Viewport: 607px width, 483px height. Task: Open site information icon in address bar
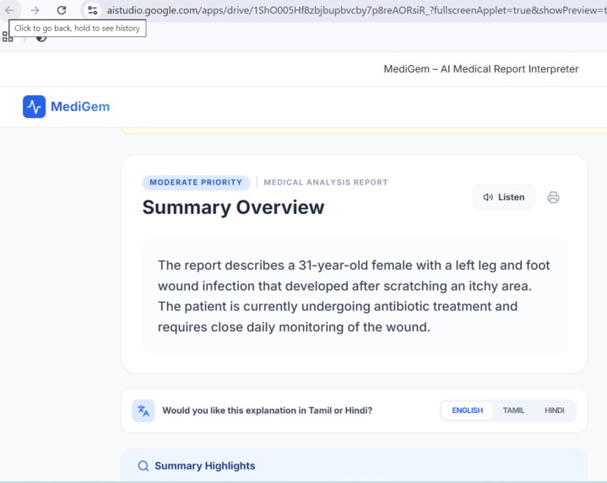tap(92, 10)
